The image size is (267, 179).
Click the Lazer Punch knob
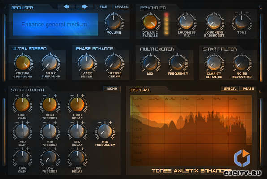[x=86, y=63]
